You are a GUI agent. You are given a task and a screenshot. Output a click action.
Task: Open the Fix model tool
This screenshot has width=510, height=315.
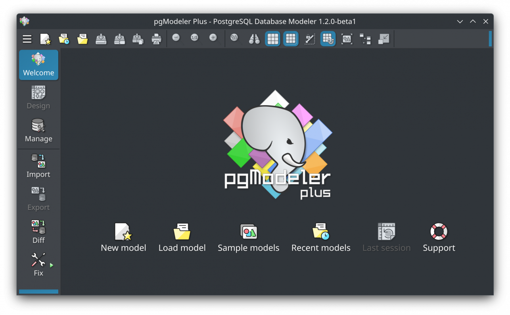pyautogui.click(x=38, y=265)
